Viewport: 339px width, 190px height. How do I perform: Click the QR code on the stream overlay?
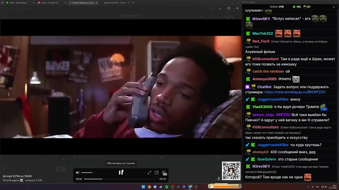pyautogui.click(x=231, y=171)
